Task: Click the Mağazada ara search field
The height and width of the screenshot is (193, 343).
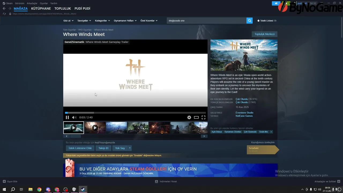Action: click(207, 21)
